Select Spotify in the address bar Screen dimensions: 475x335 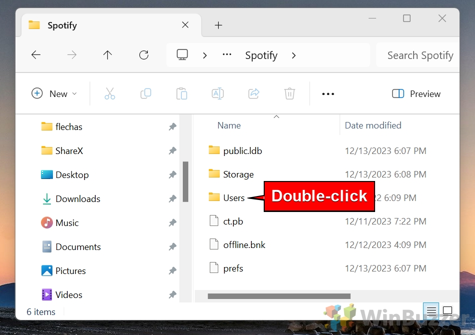coord(261,55)
